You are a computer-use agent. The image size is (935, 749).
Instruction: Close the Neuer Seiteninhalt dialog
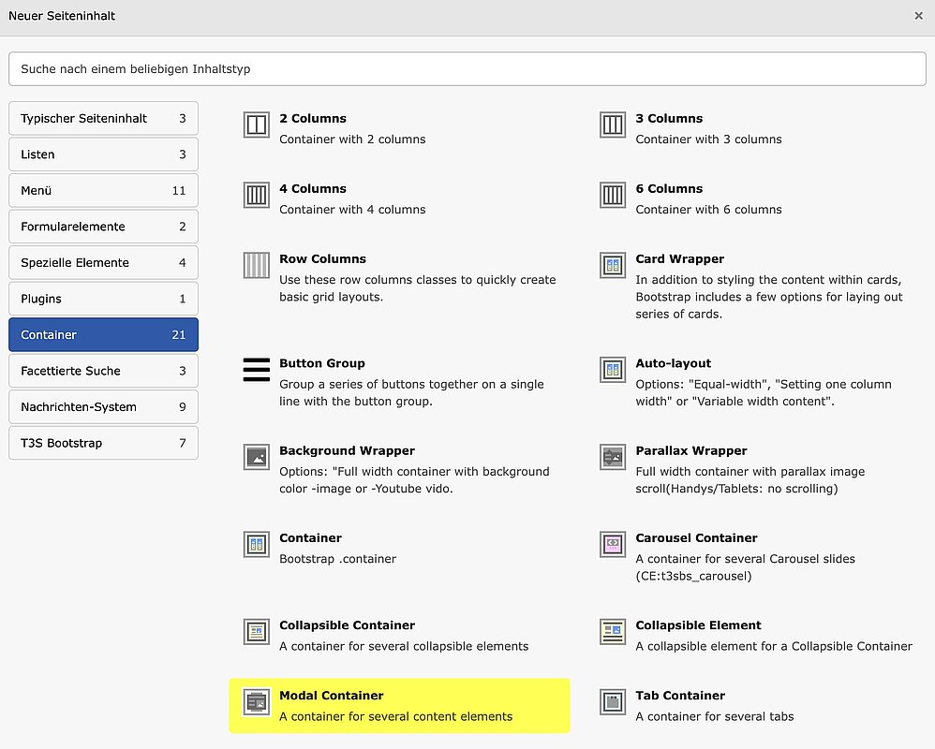point(918,16)
